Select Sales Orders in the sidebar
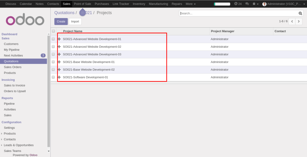 (13, 67)
